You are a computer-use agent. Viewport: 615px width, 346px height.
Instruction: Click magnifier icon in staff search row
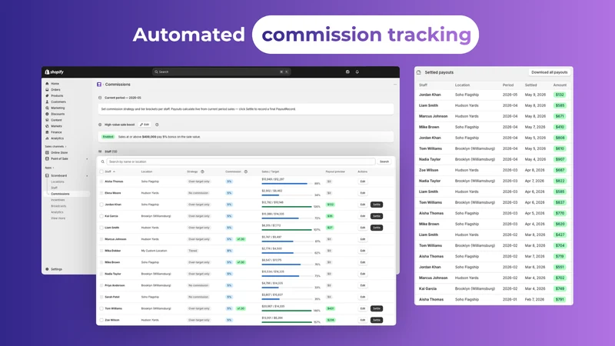coord(103,161)
